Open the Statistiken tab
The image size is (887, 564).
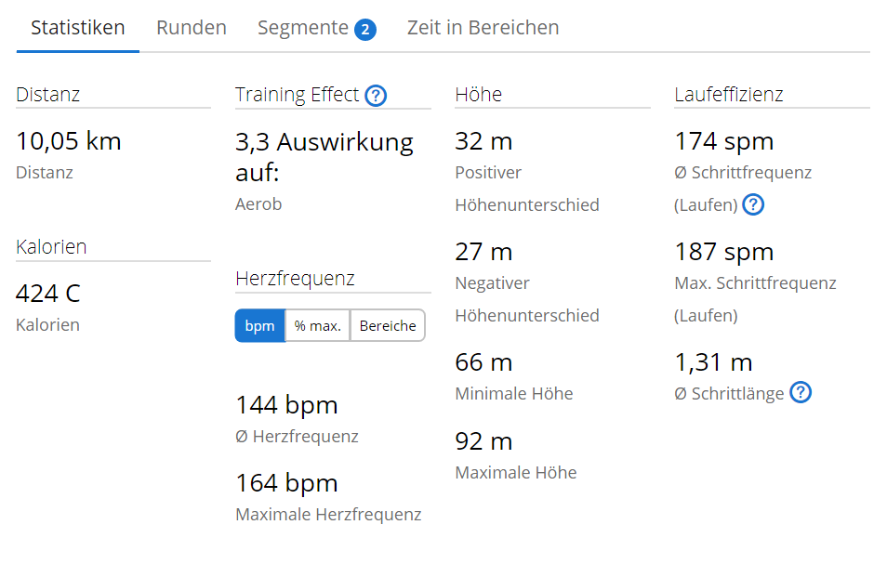(78, 28)
